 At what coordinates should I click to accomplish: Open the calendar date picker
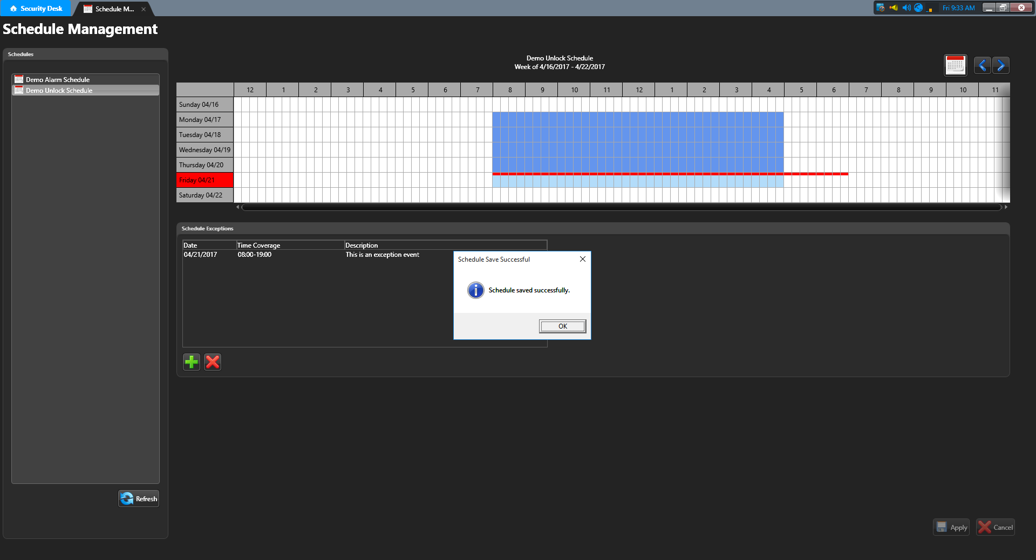pos(955,65)
